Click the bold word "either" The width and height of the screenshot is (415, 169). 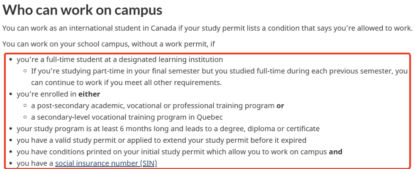[89, 94]
